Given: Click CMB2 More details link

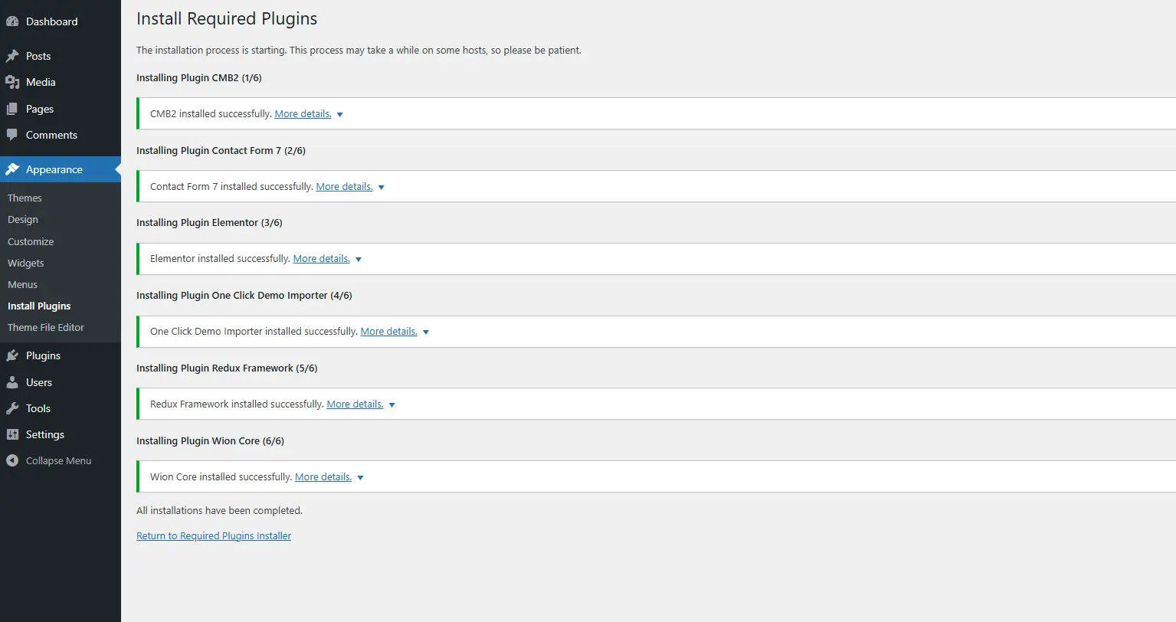Looking at the screenshot, I should click(x=303, y=114).
